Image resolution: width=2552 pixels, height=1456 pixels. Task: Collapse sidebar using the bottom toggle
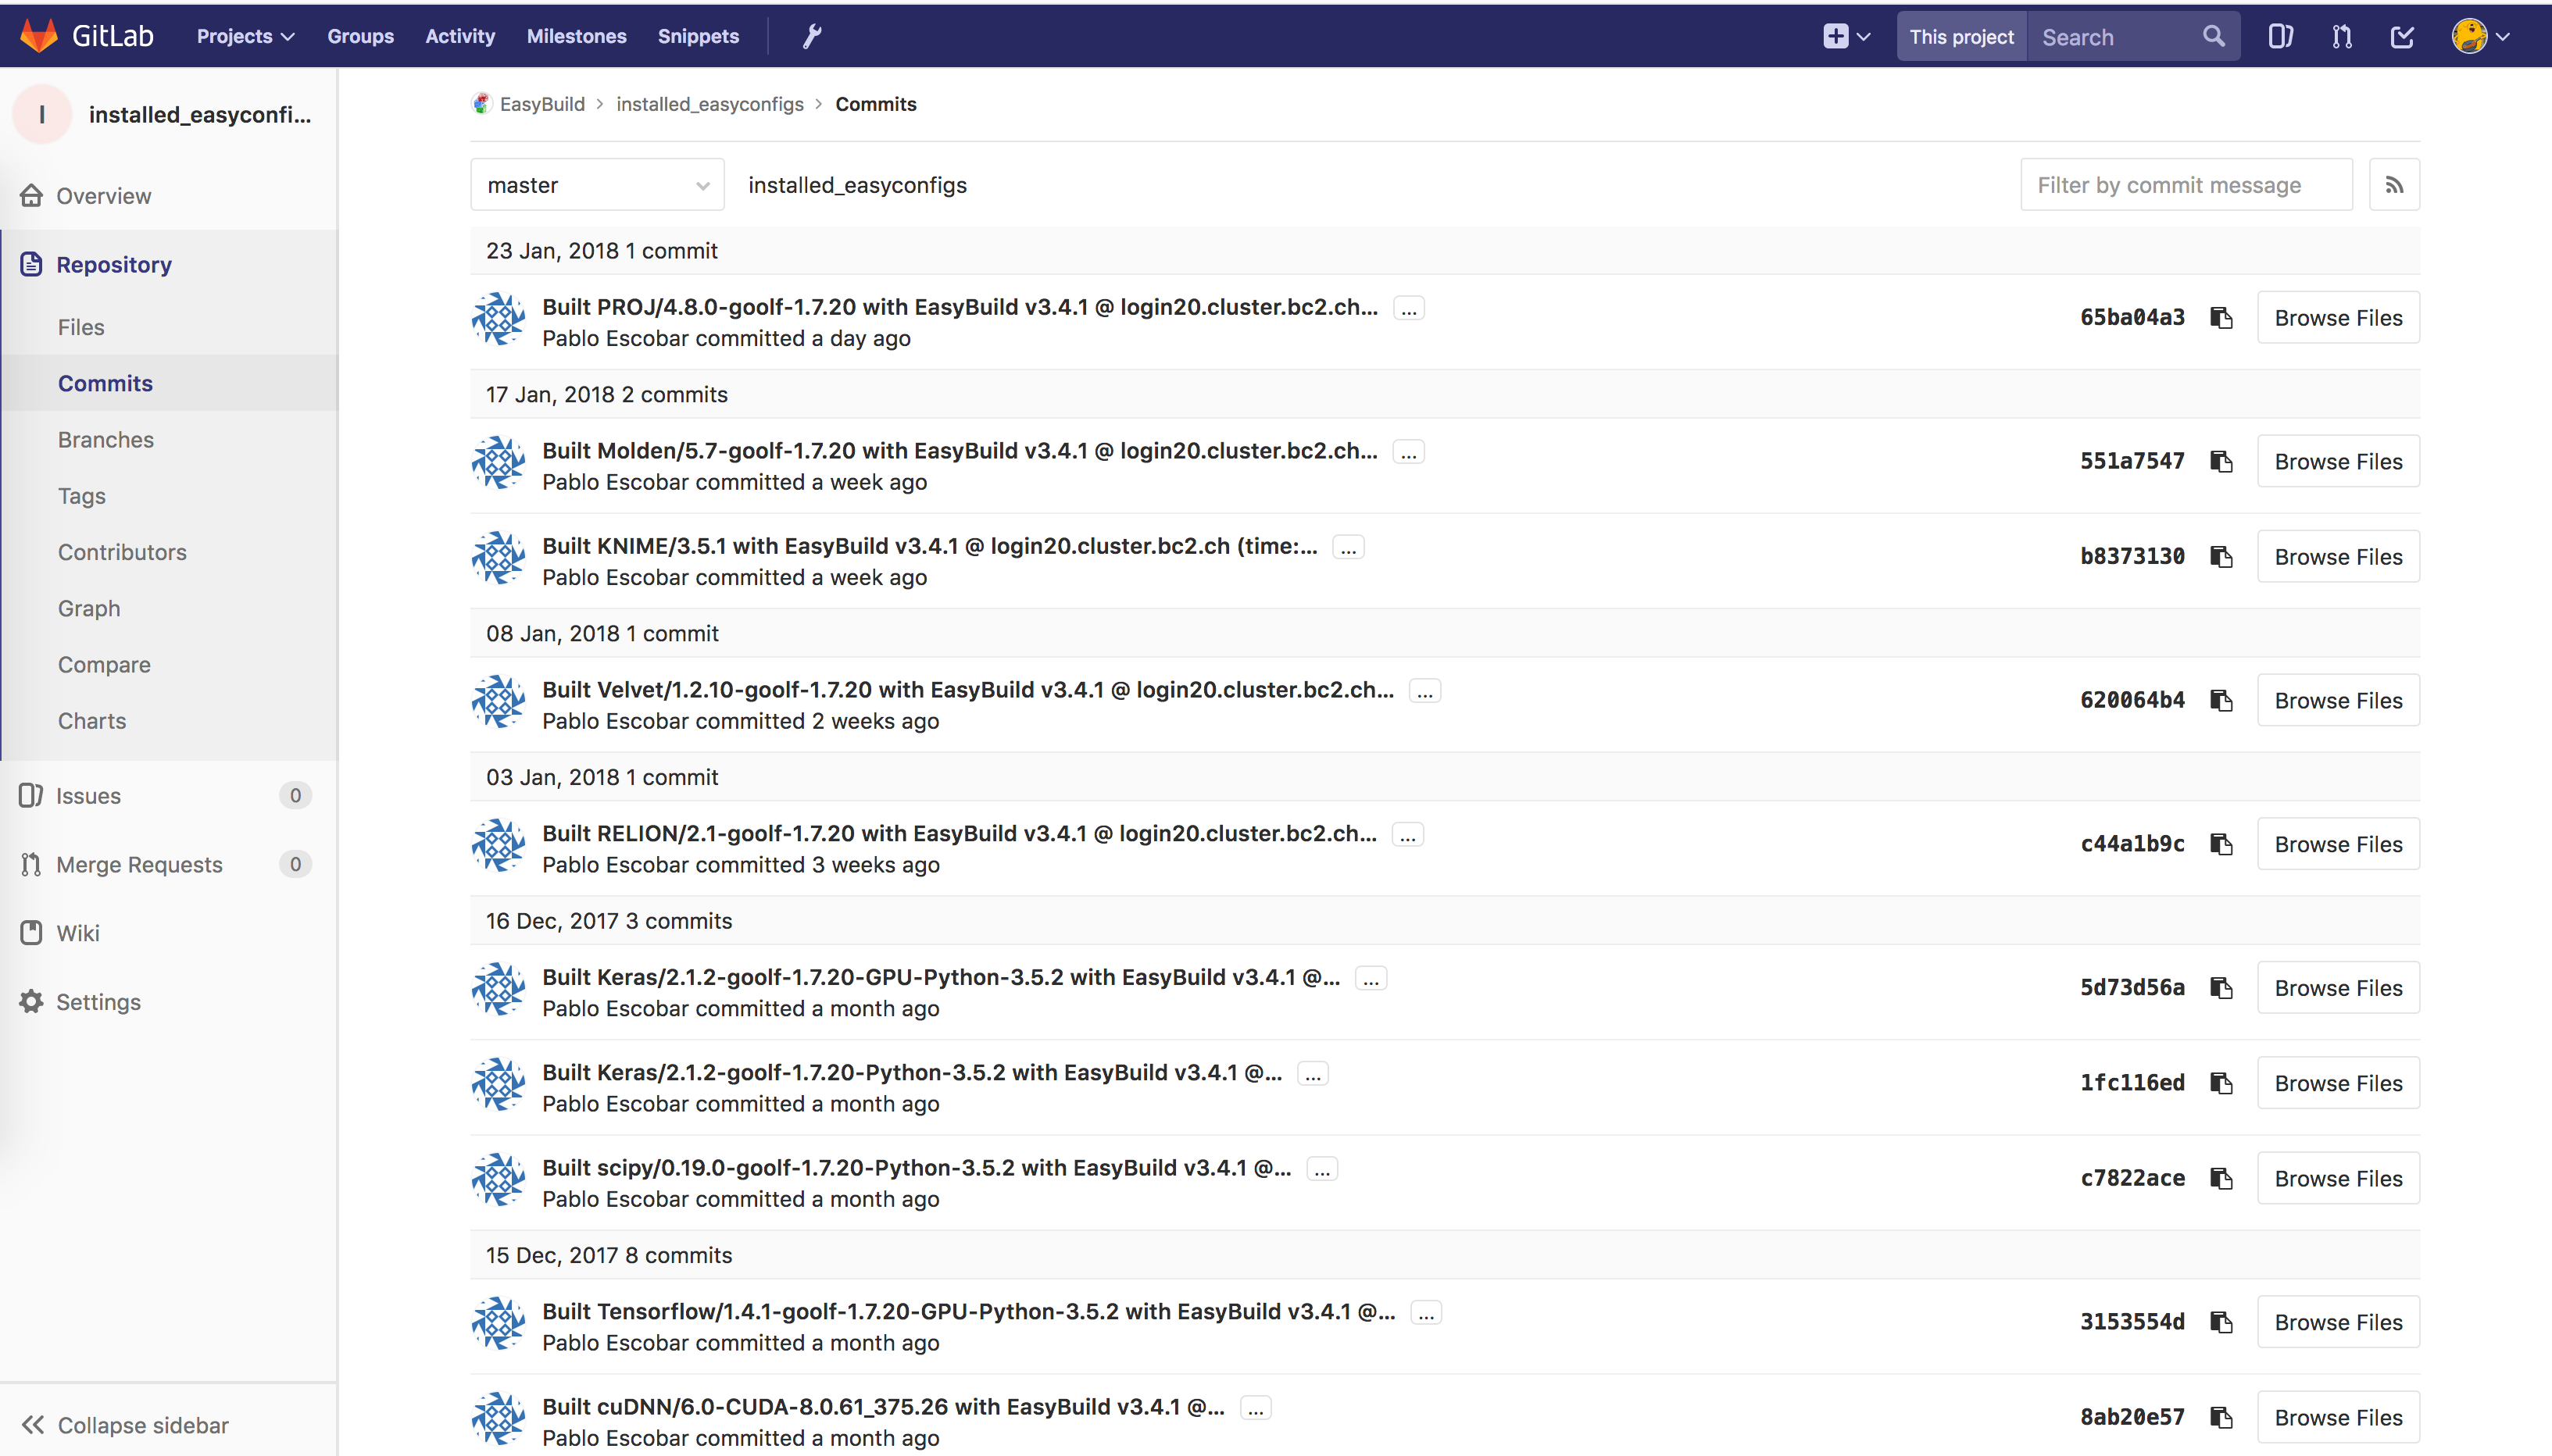coord(126,1425)
